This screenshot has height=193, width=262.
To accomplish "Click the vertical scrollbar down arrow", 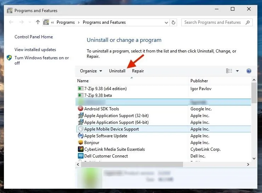I will [254, 159].
